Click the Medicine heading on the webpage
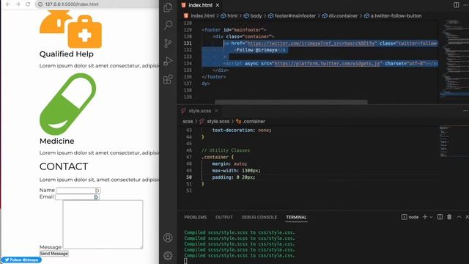The width and height of the screenshot is (469, 264). tap(57, 141)
